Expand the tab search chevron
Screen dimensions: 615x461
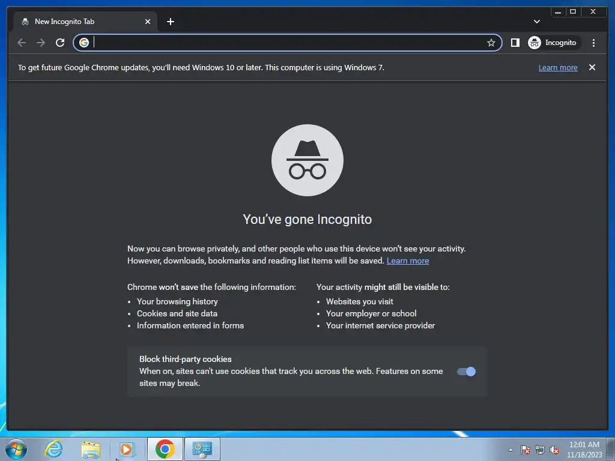tap(536, 22)
